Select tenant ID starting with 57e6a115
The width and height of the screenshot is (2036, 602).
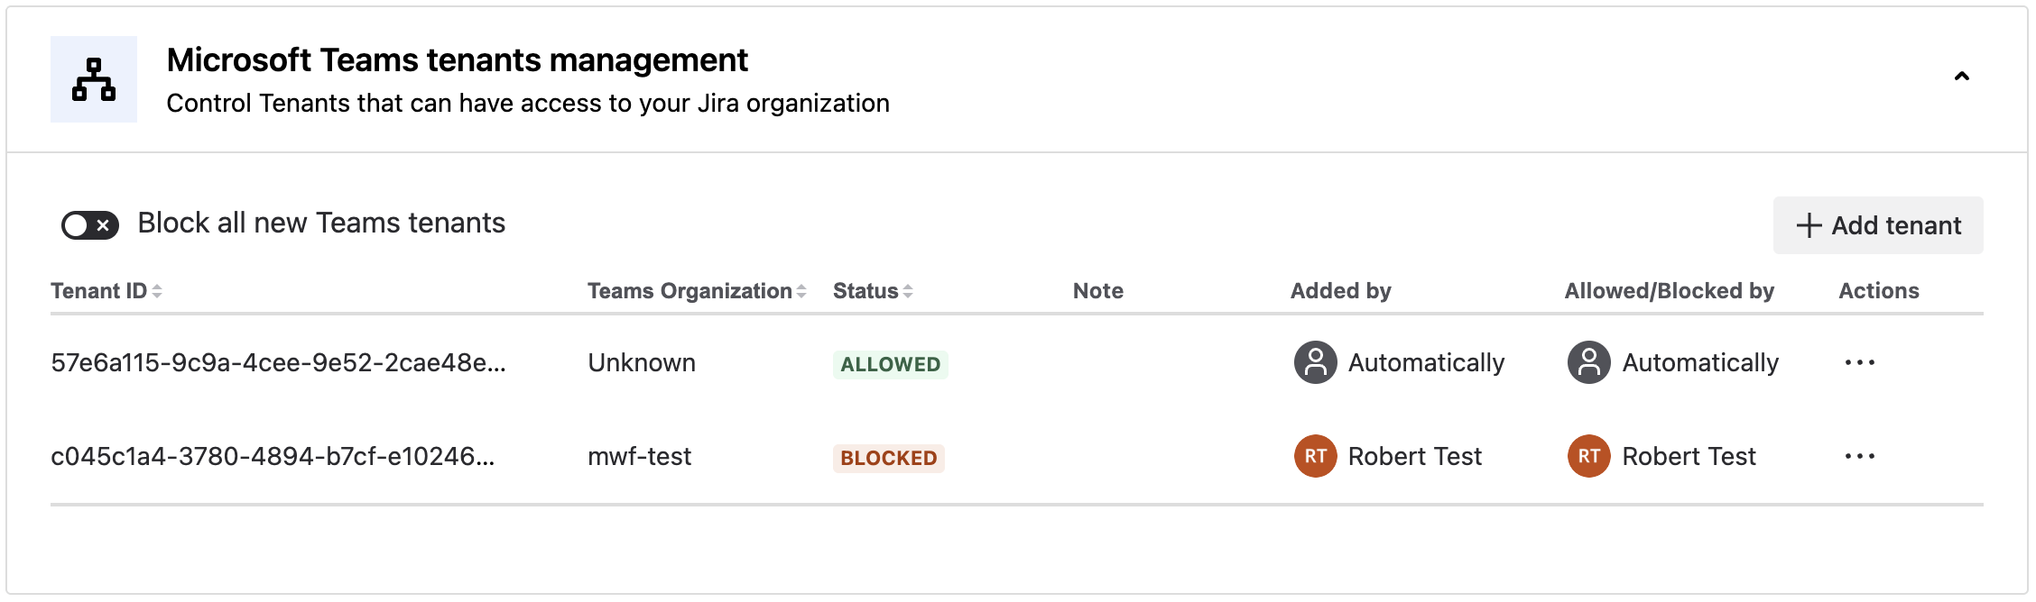(278, 362)
